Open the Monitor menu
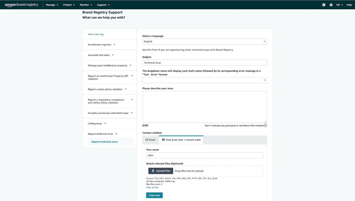The height and width of the screenshot is (201, 355). [86, 5]
